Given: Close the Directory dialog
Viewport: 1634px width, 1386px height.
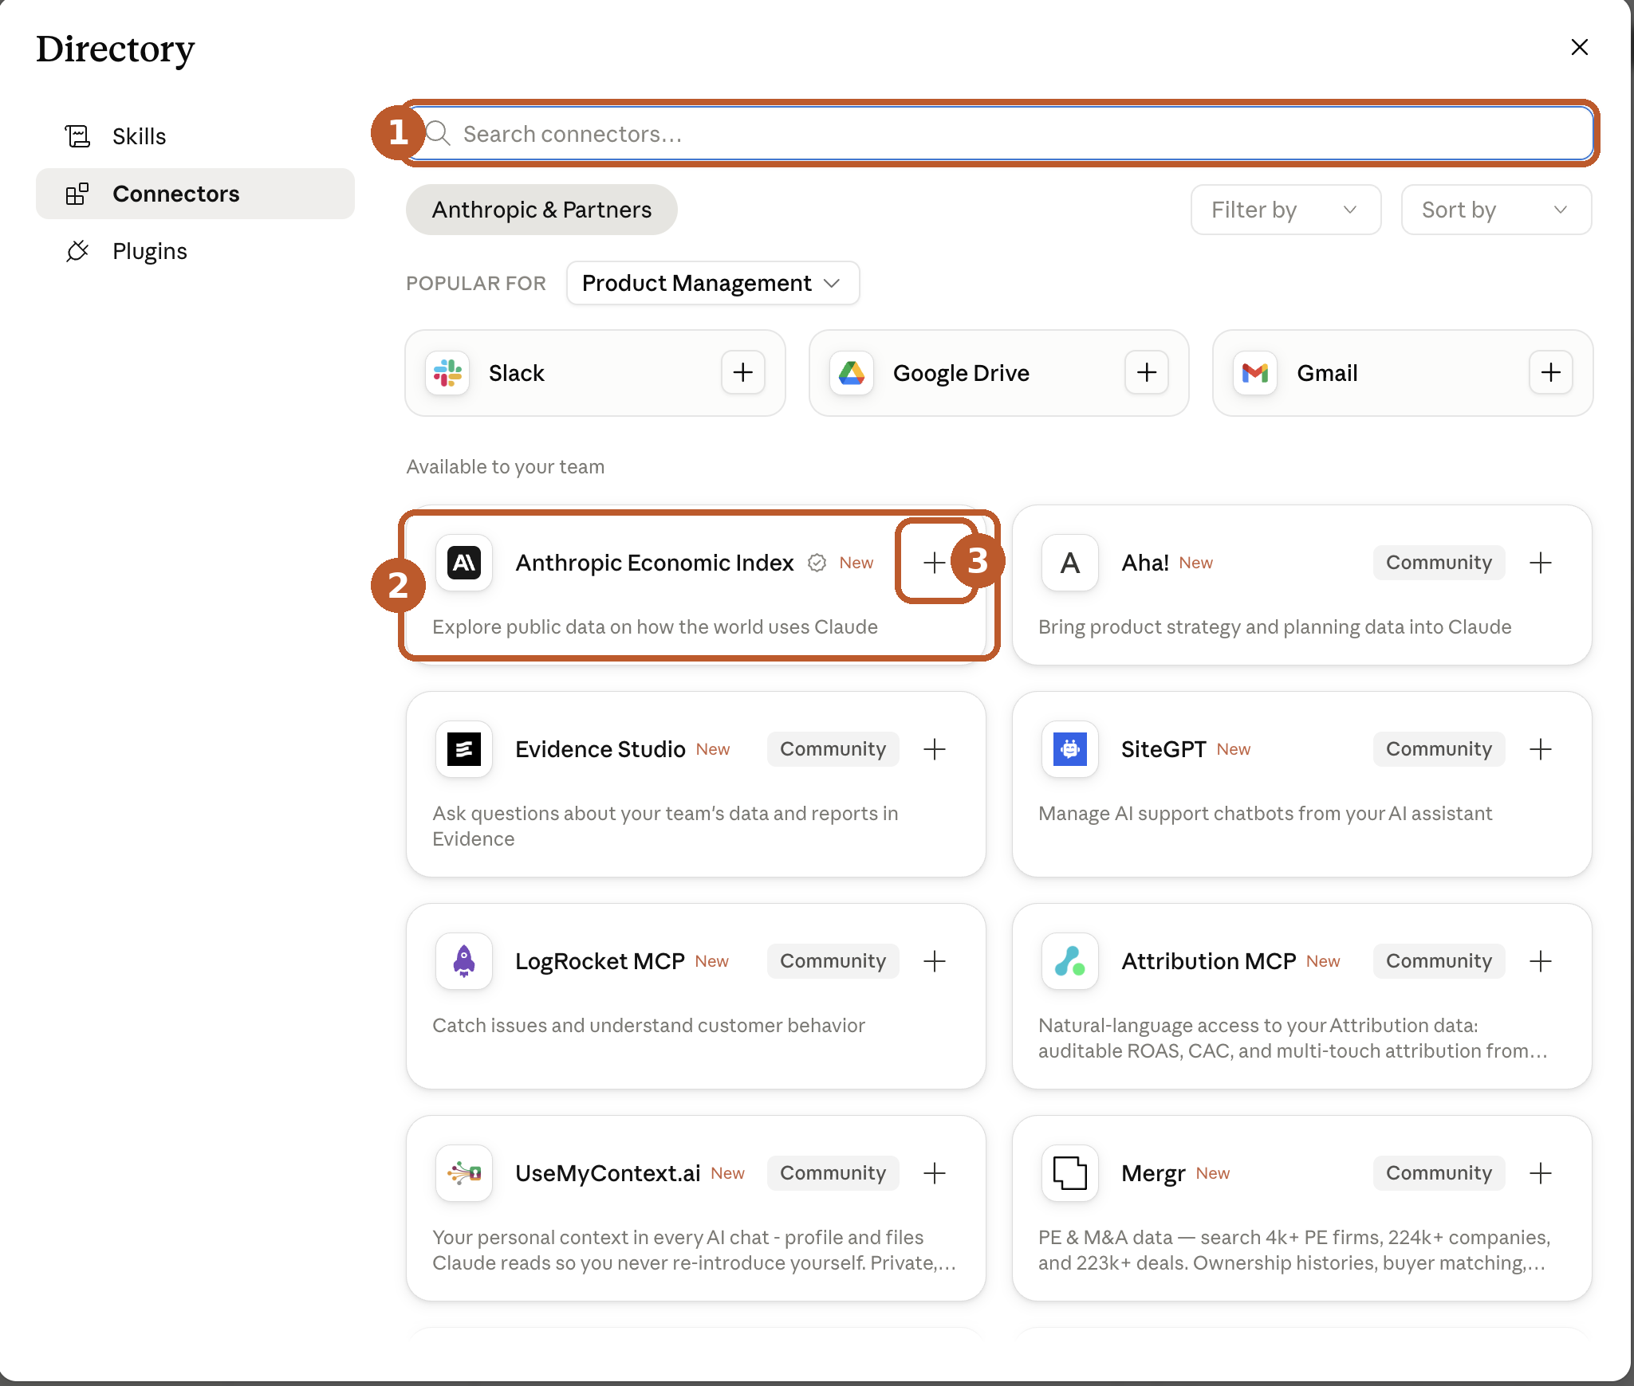Looking at the screenshot, I should coord(1579,47).
